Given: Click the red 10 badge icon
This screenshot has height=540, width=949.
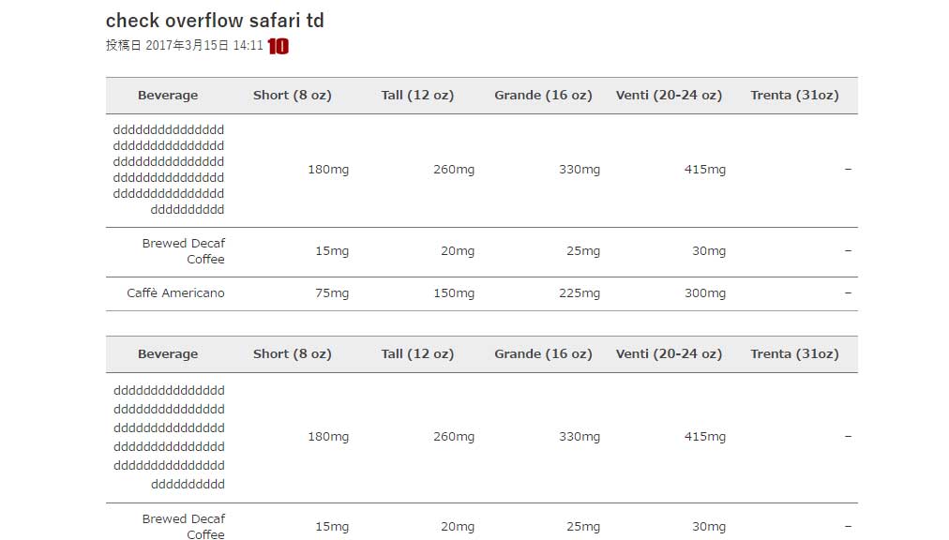Looking at the screenshot, I should 278,46.
